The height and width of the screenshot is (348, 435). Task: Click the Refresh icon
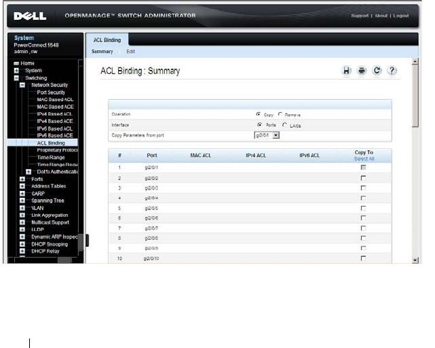click(x=377, y=71)
